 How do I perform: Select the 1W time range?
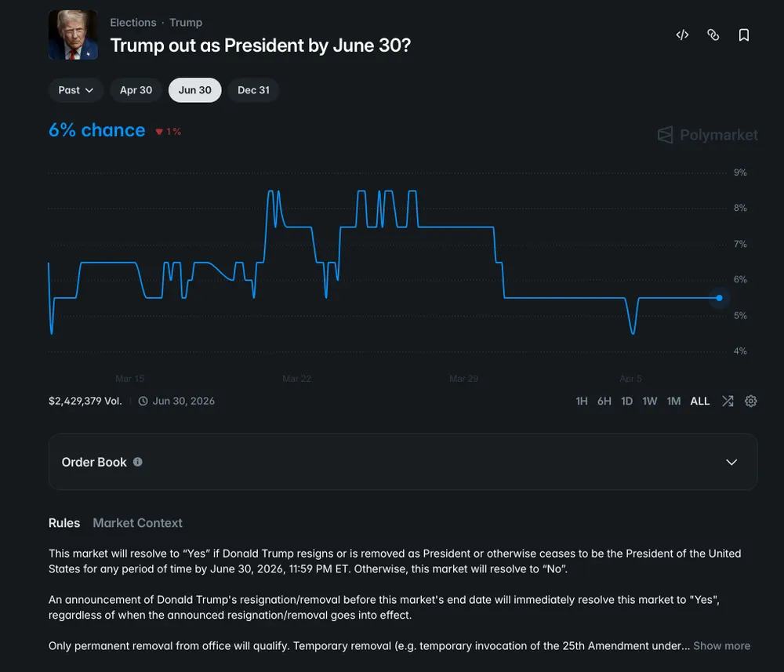(x=650, y=401)
